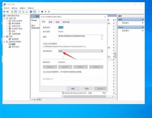Open the 查看(V) menu
The width and height of the screenshot is (152, 118).
coord(22,8)
